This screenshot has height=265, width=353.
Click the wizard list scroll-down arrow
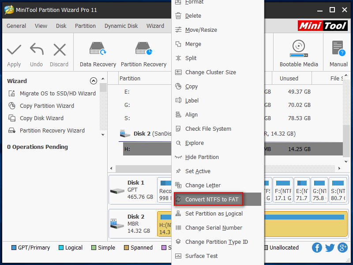pos(103,135)
